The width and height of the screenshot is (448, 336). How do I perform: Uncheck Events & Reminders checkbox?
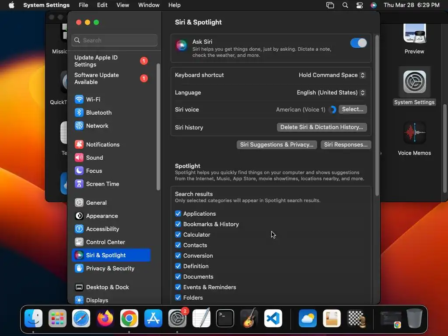pos(178,287)
